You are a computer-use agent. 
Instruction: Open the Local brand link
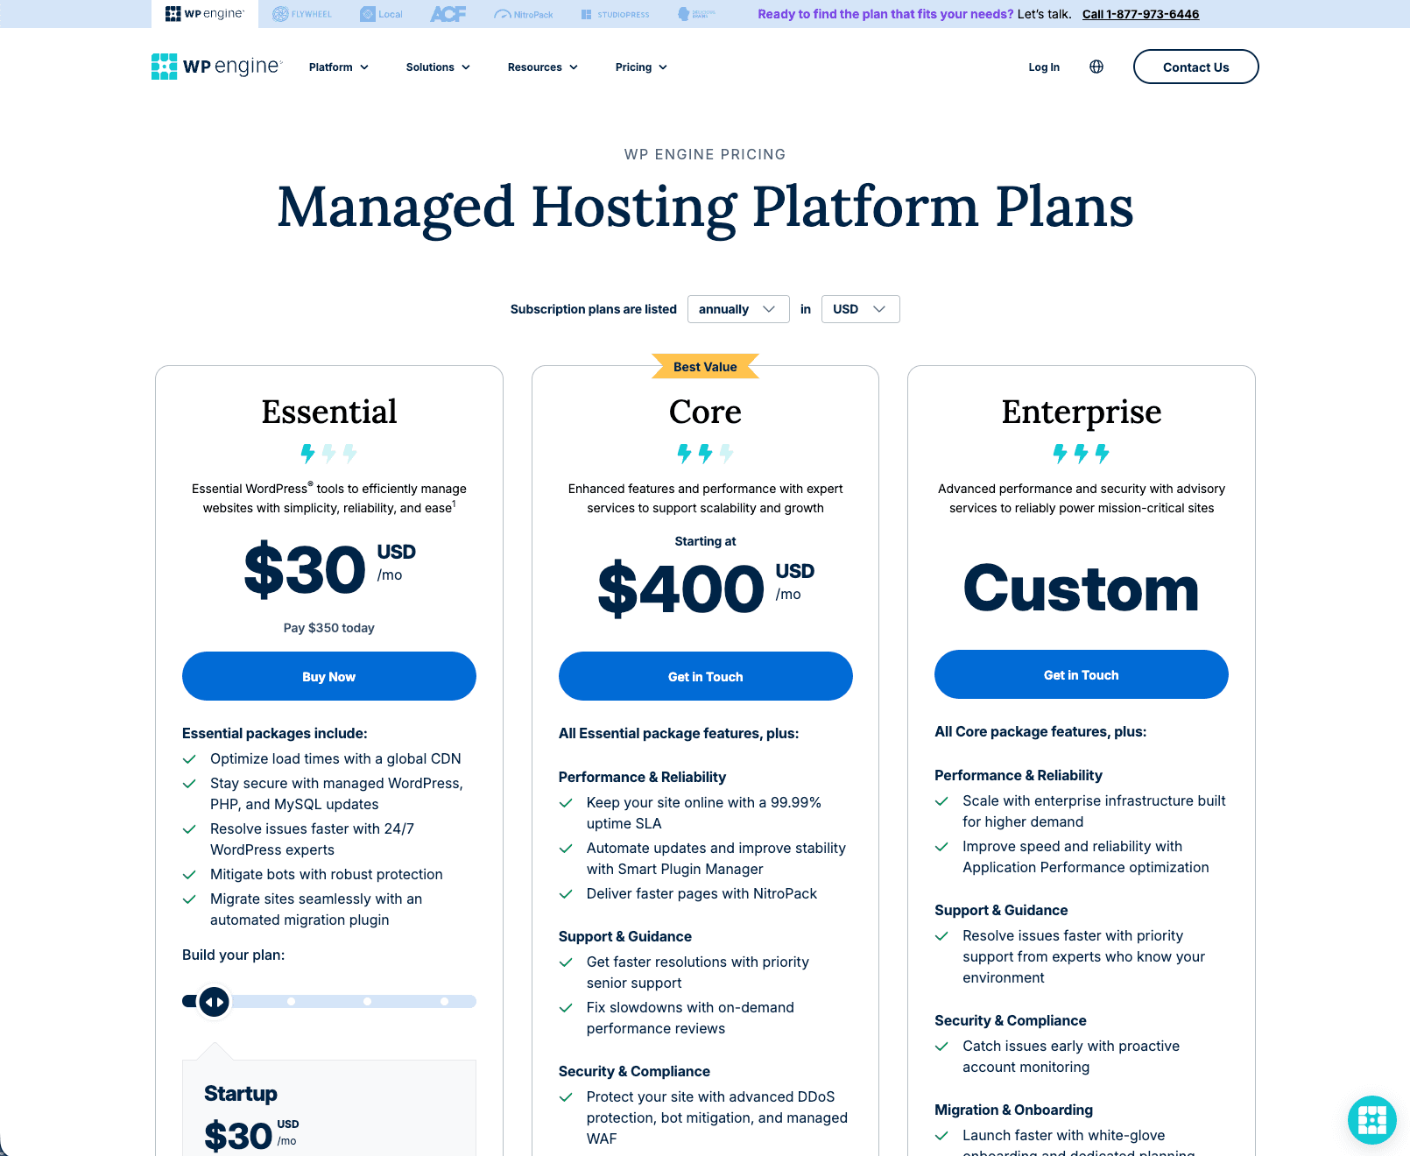(381, 14)
